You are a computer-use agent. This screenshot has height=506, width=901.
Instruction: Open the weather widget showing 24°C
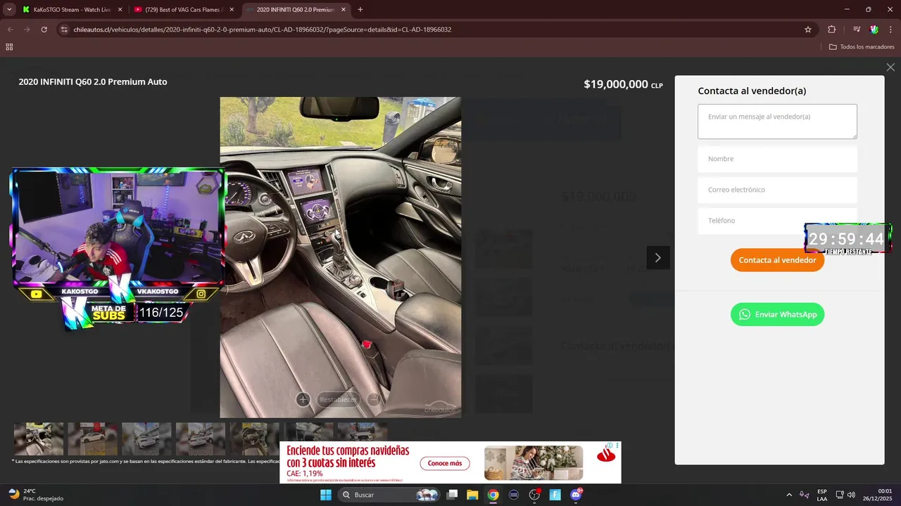coord(35,495)
